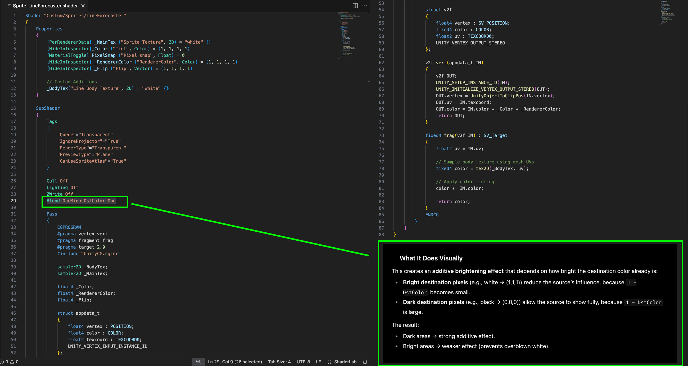This screenshot has width=688, height=366.
Task: Click line number 29 in the gutter
Action: (x=13, y=201)
